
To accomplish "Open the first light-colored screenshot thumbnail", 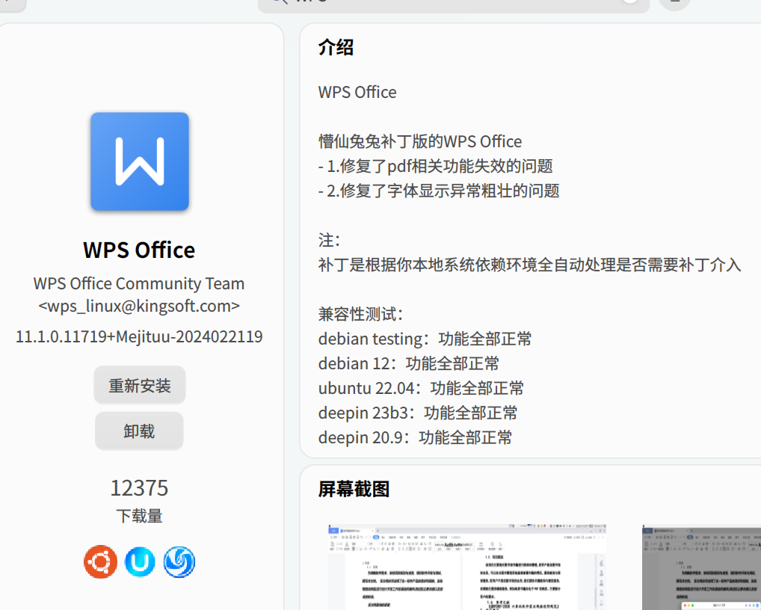I will pos(467,567).
